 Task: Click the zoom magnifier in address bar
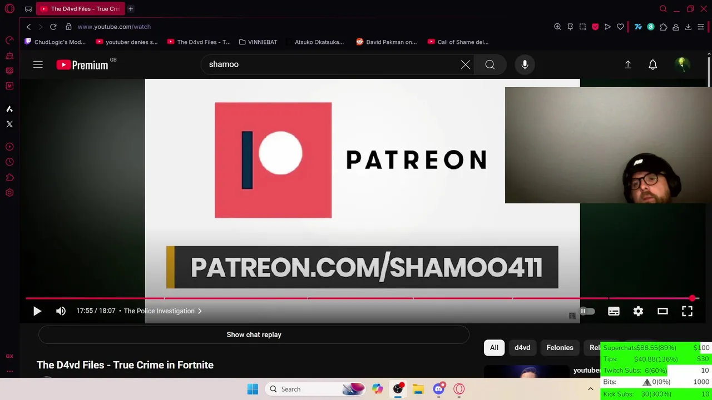pyautogui.click(x=557, y=27)
